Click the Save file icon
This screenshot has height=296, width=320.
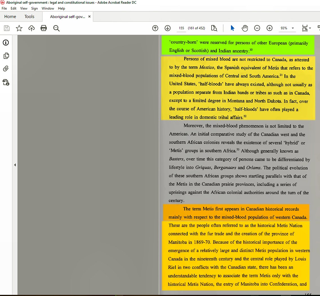click(x=7, y=28)
